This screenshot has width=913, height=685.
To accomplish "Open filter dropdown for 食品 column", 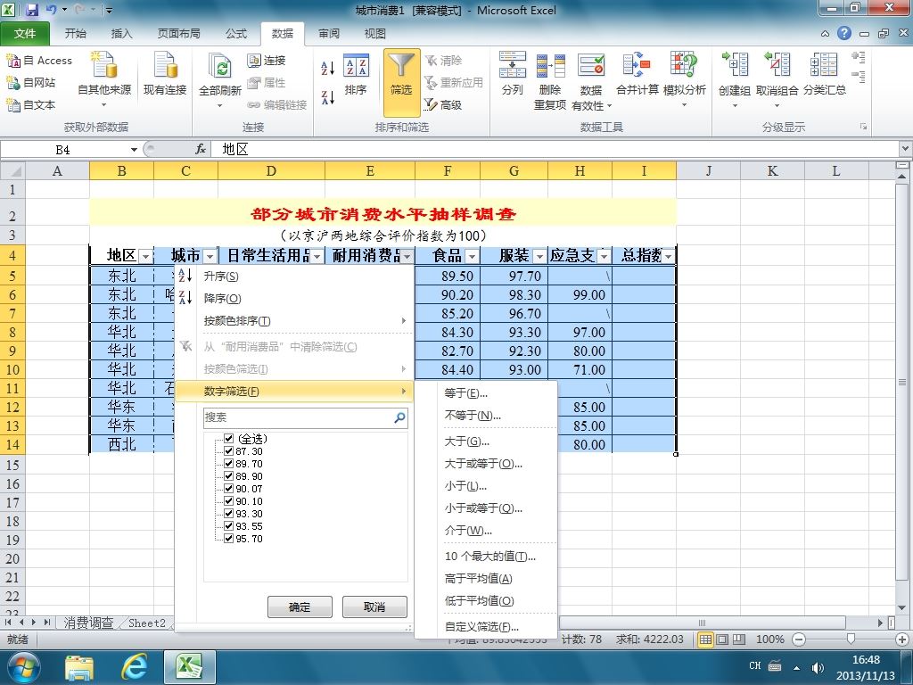I will coord(473,256).
